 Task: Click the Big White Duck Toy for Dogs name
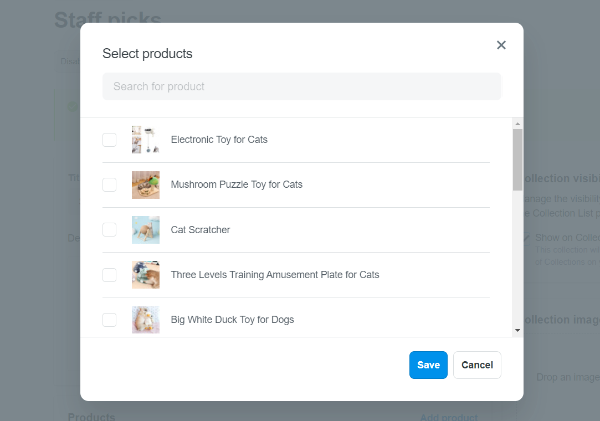232,320
